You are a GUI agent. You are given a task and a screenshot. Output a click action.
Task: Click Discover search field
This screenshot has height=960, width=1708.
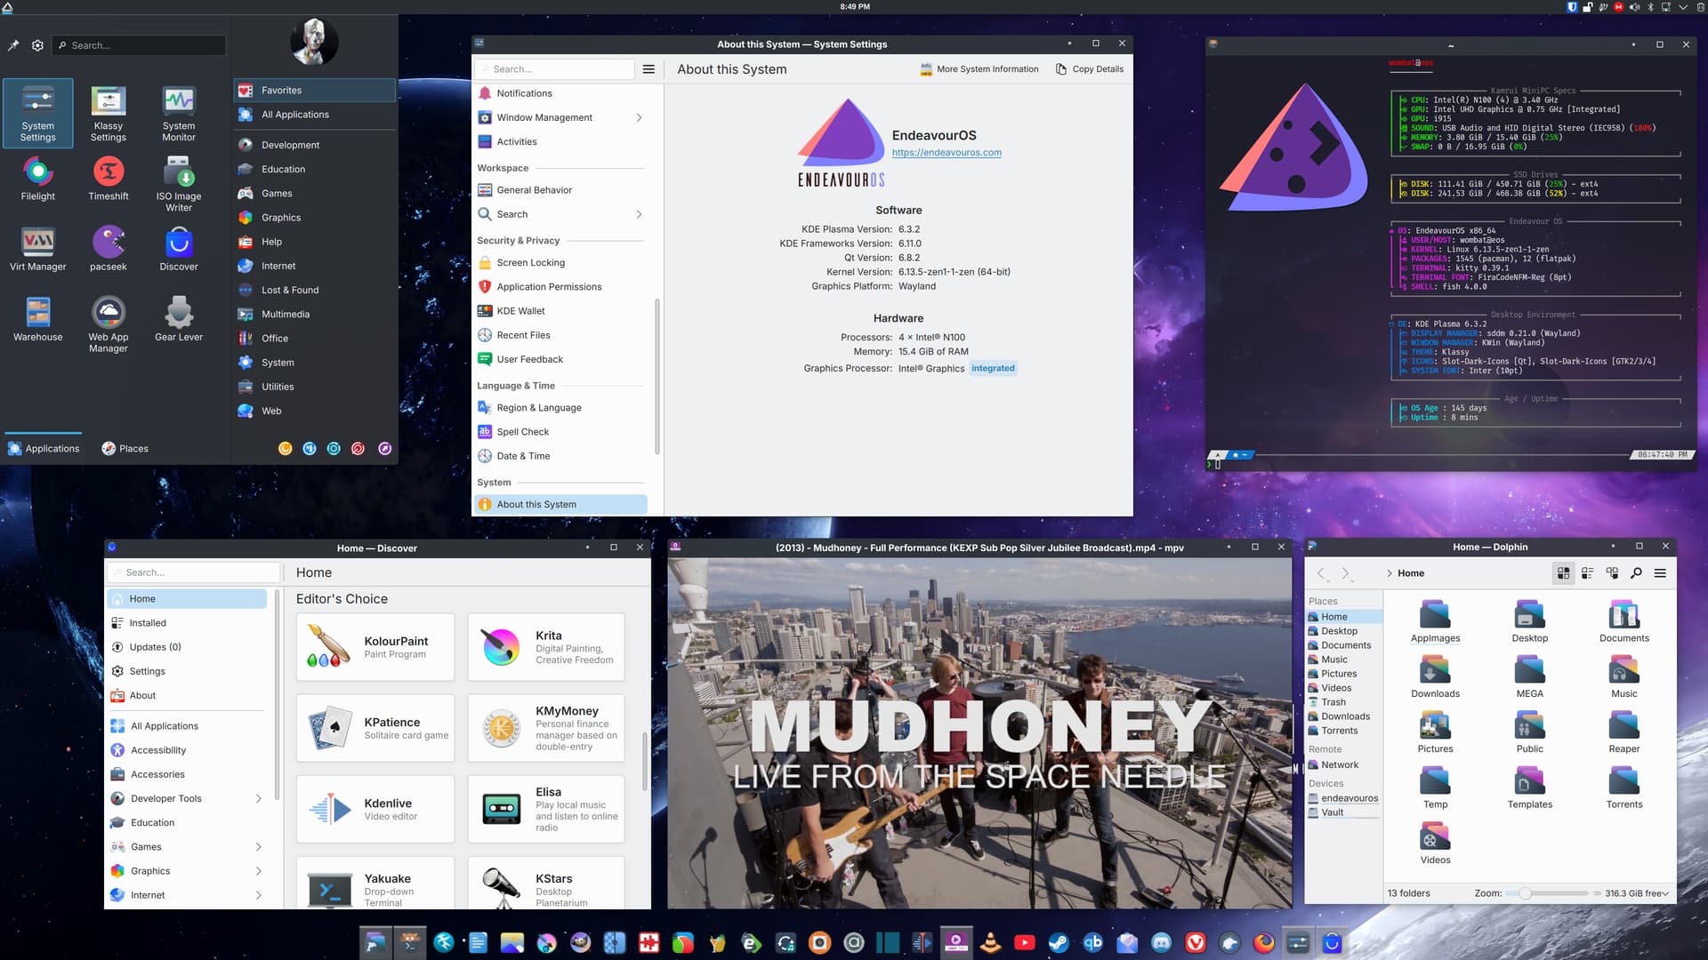click(194, 572)
